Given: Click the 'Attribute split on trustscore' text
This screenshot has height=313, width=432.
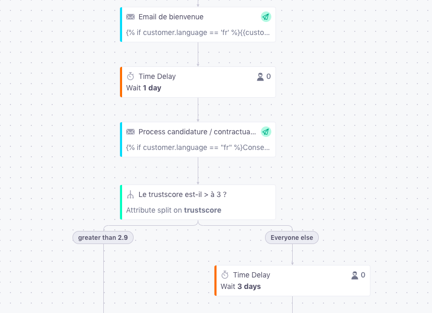Looking at the screenshot, I should [174, 211].
